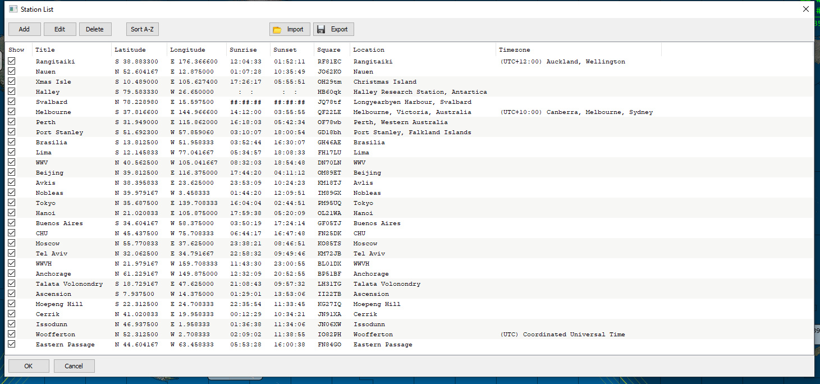Viewport: 820px width, 384px height.
Task: Select the Svalbard station row title
Action: coord(52,102)
